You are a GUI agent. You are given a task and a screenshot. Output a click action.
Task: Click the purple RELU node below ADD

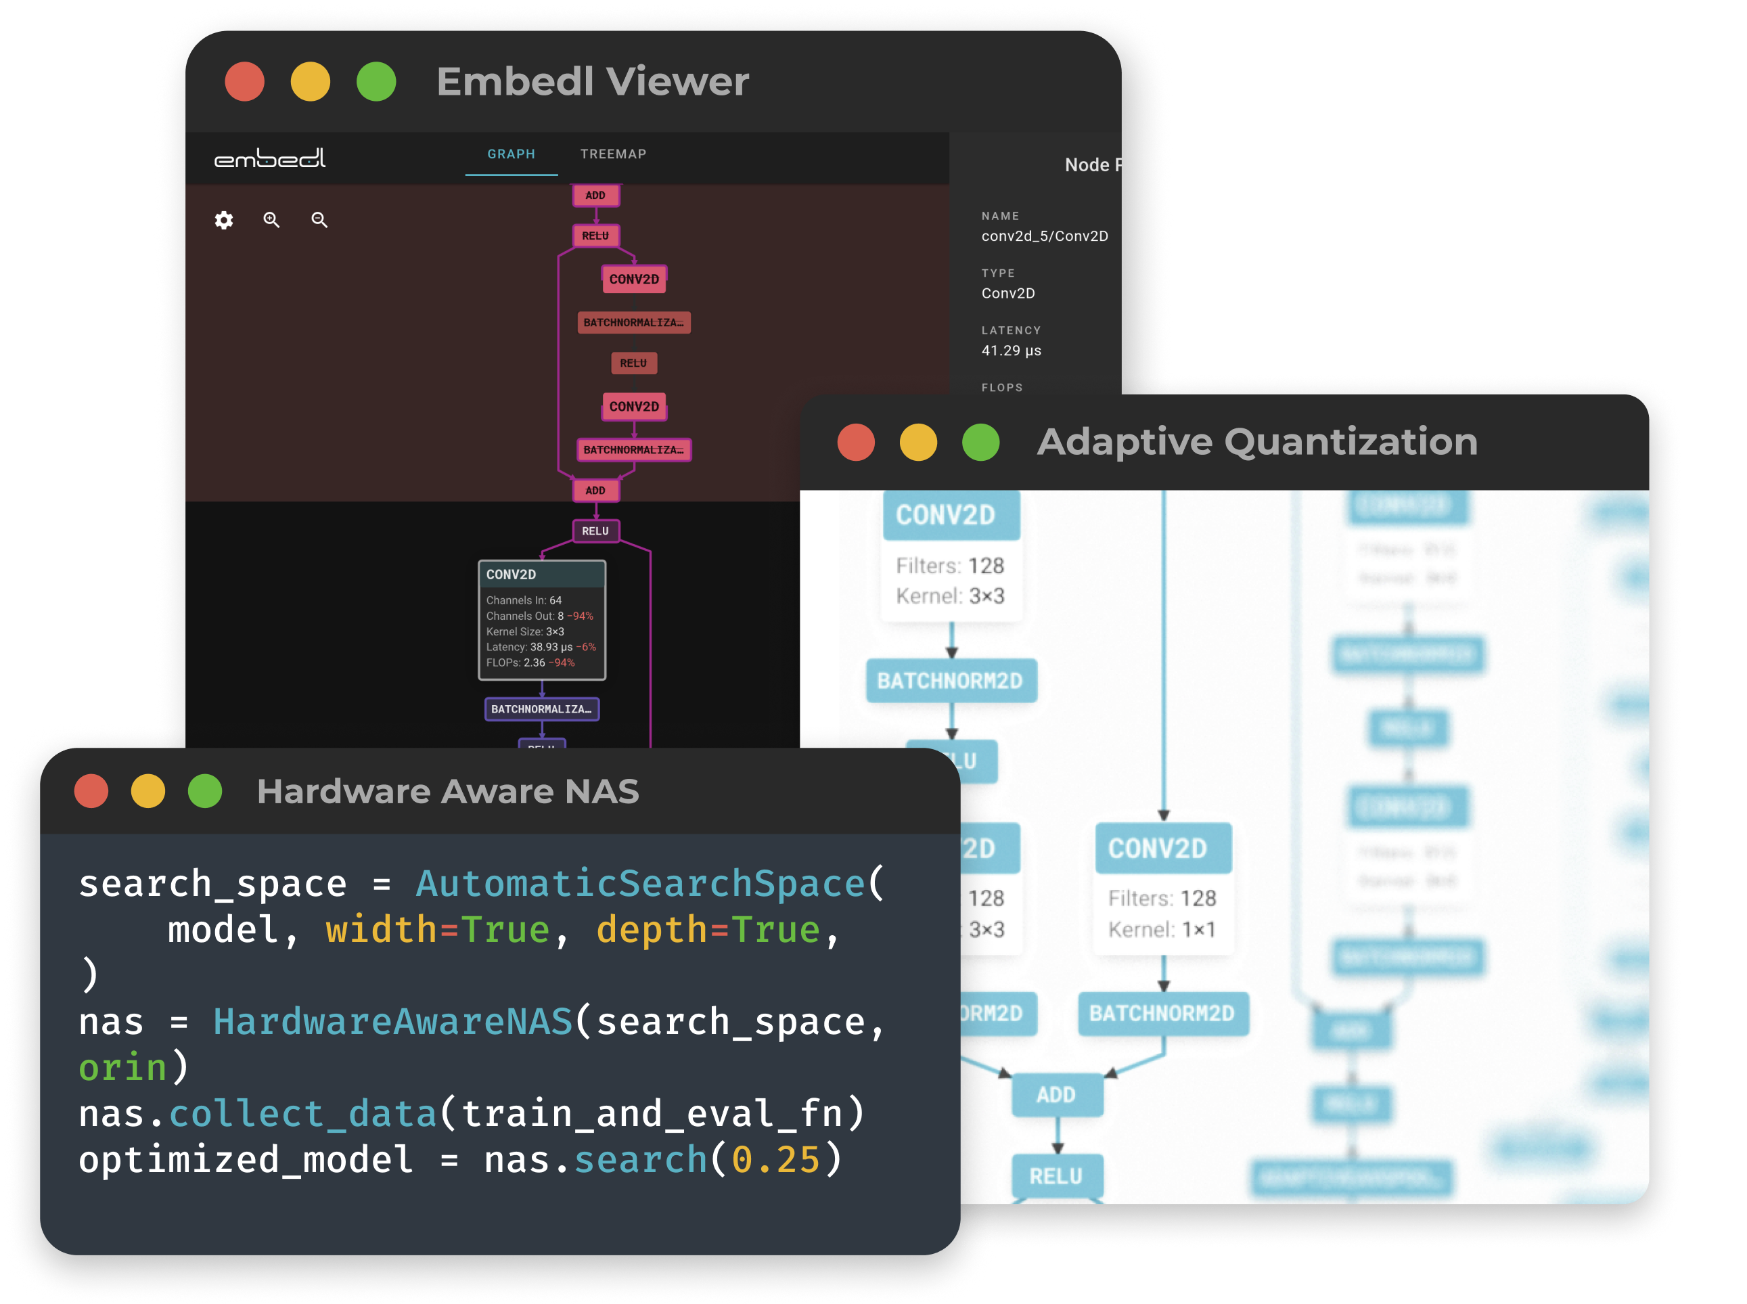pyautogui.click(x=595, y=531)
